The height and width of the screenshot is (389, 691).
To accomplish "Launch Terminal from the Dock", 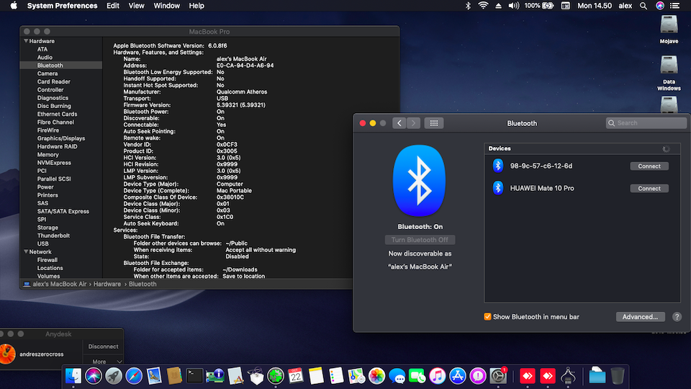I will pyautogui.click(x=194, y=375).
